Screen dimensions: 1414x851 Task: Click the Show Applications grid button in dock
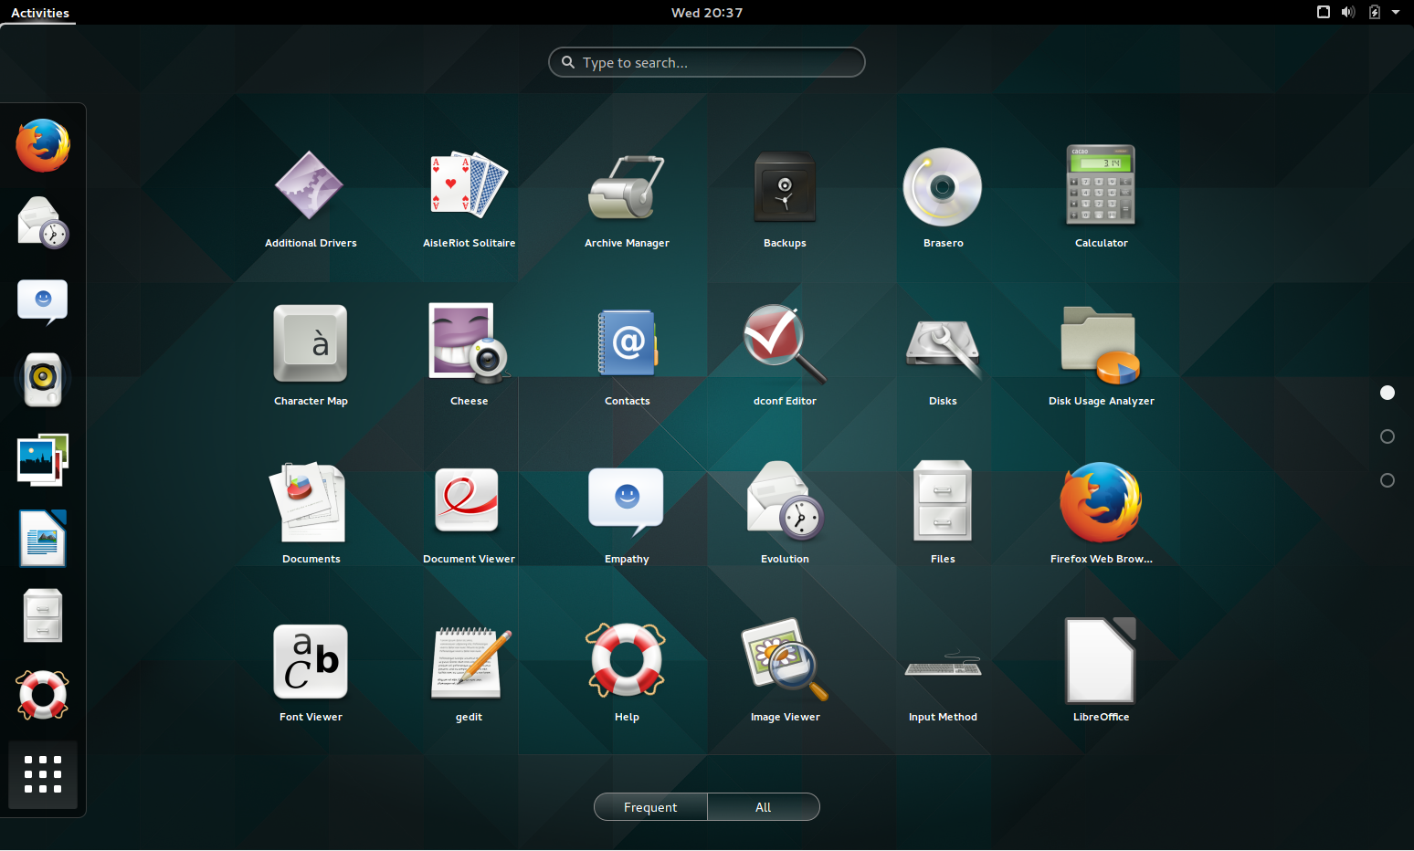pos(42,774)
